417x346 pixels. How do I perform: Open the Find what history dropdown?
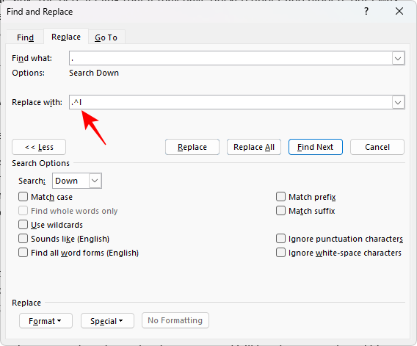pyautogui.click(x=398, y=58)
